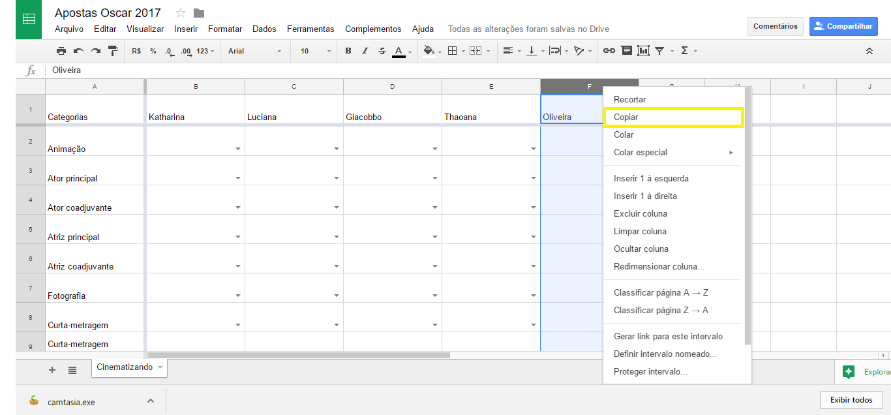Viewport: 891px width, 415px height.
Task: Open the functions sigma menu
Action: tap(685, 51)
